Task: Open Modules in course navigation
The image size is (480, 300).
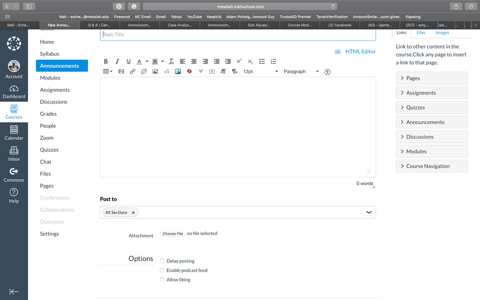Action: tap(50, 78)
